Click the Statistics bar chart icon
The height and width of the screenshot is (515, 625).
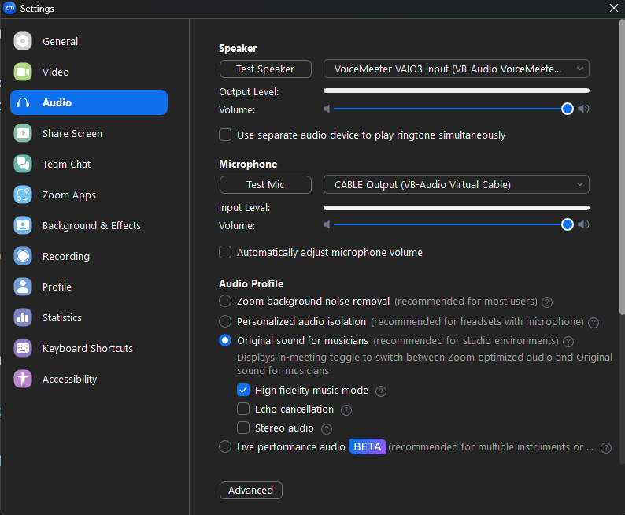(23, 317)
